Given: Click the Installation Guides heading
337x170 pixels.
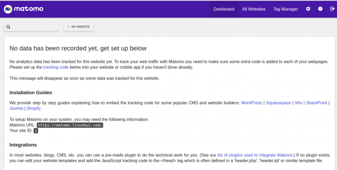Looking at the screenshot, I should point(31,92).
